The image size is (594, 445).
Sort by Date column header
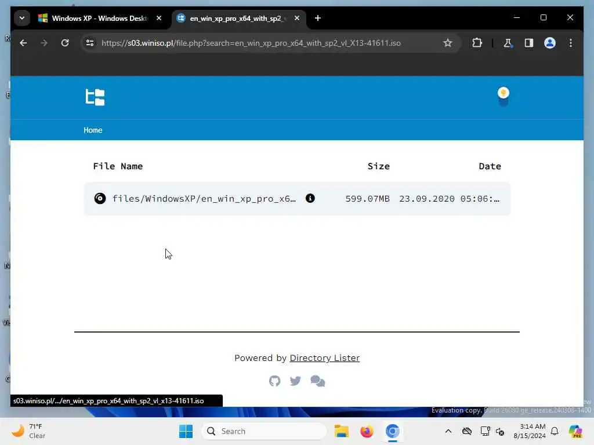490,166
